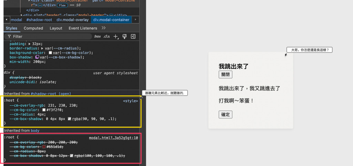Image resolution: width=353 pixels, height=166 pixels.
Task: Expand the modal-header div node
Action: pos(21,15)
